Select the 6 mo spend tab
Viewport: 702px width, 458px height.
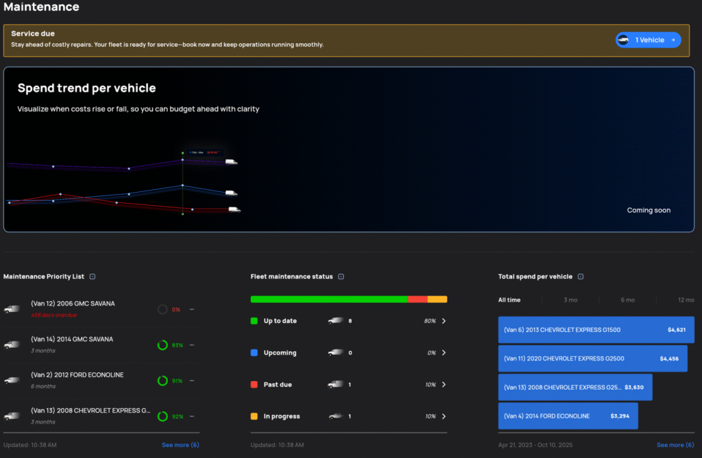[x=627, y=300]
